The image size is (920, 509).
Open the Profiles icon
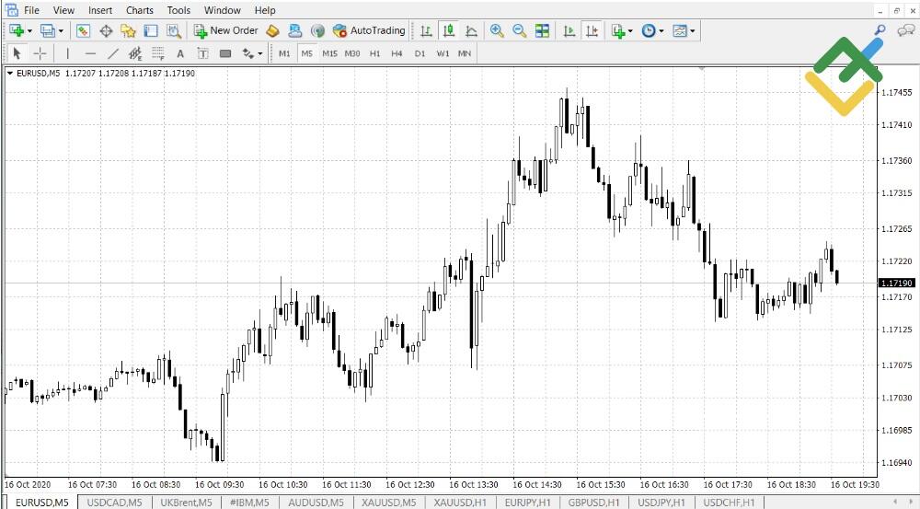pos(47,30)
